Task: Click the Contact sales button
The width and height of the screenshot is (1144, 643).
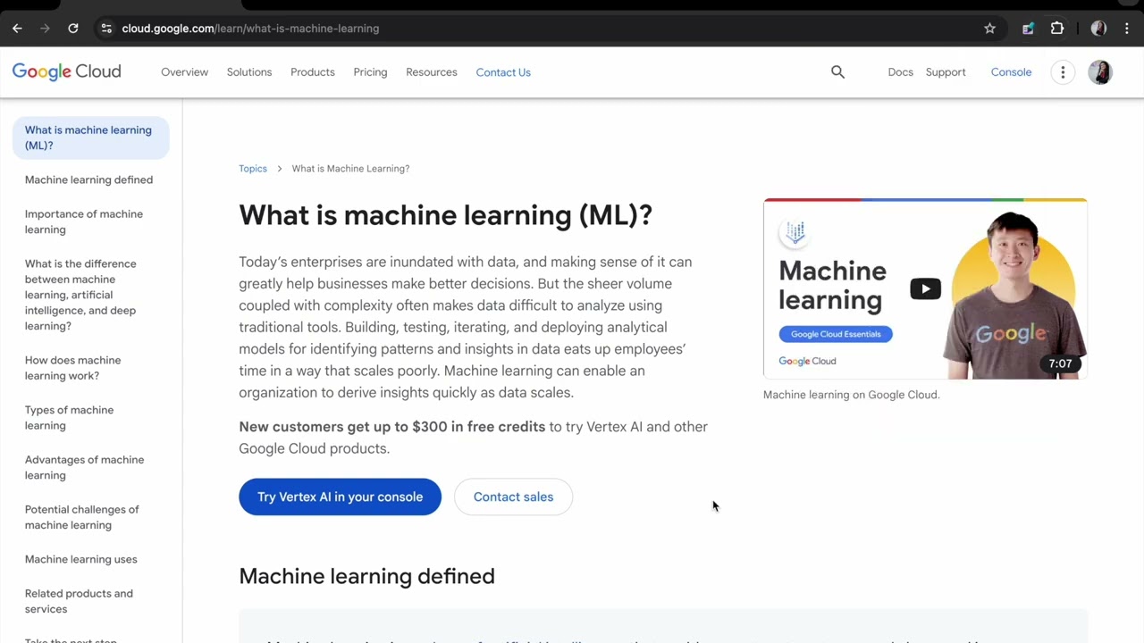Action: pyautogui.click(x=513, y=497)
